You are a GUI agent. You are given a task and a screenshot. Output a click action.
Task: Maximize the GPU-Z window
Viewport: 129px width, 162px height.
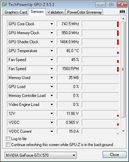pyautogui.click(x=111, y=5)
